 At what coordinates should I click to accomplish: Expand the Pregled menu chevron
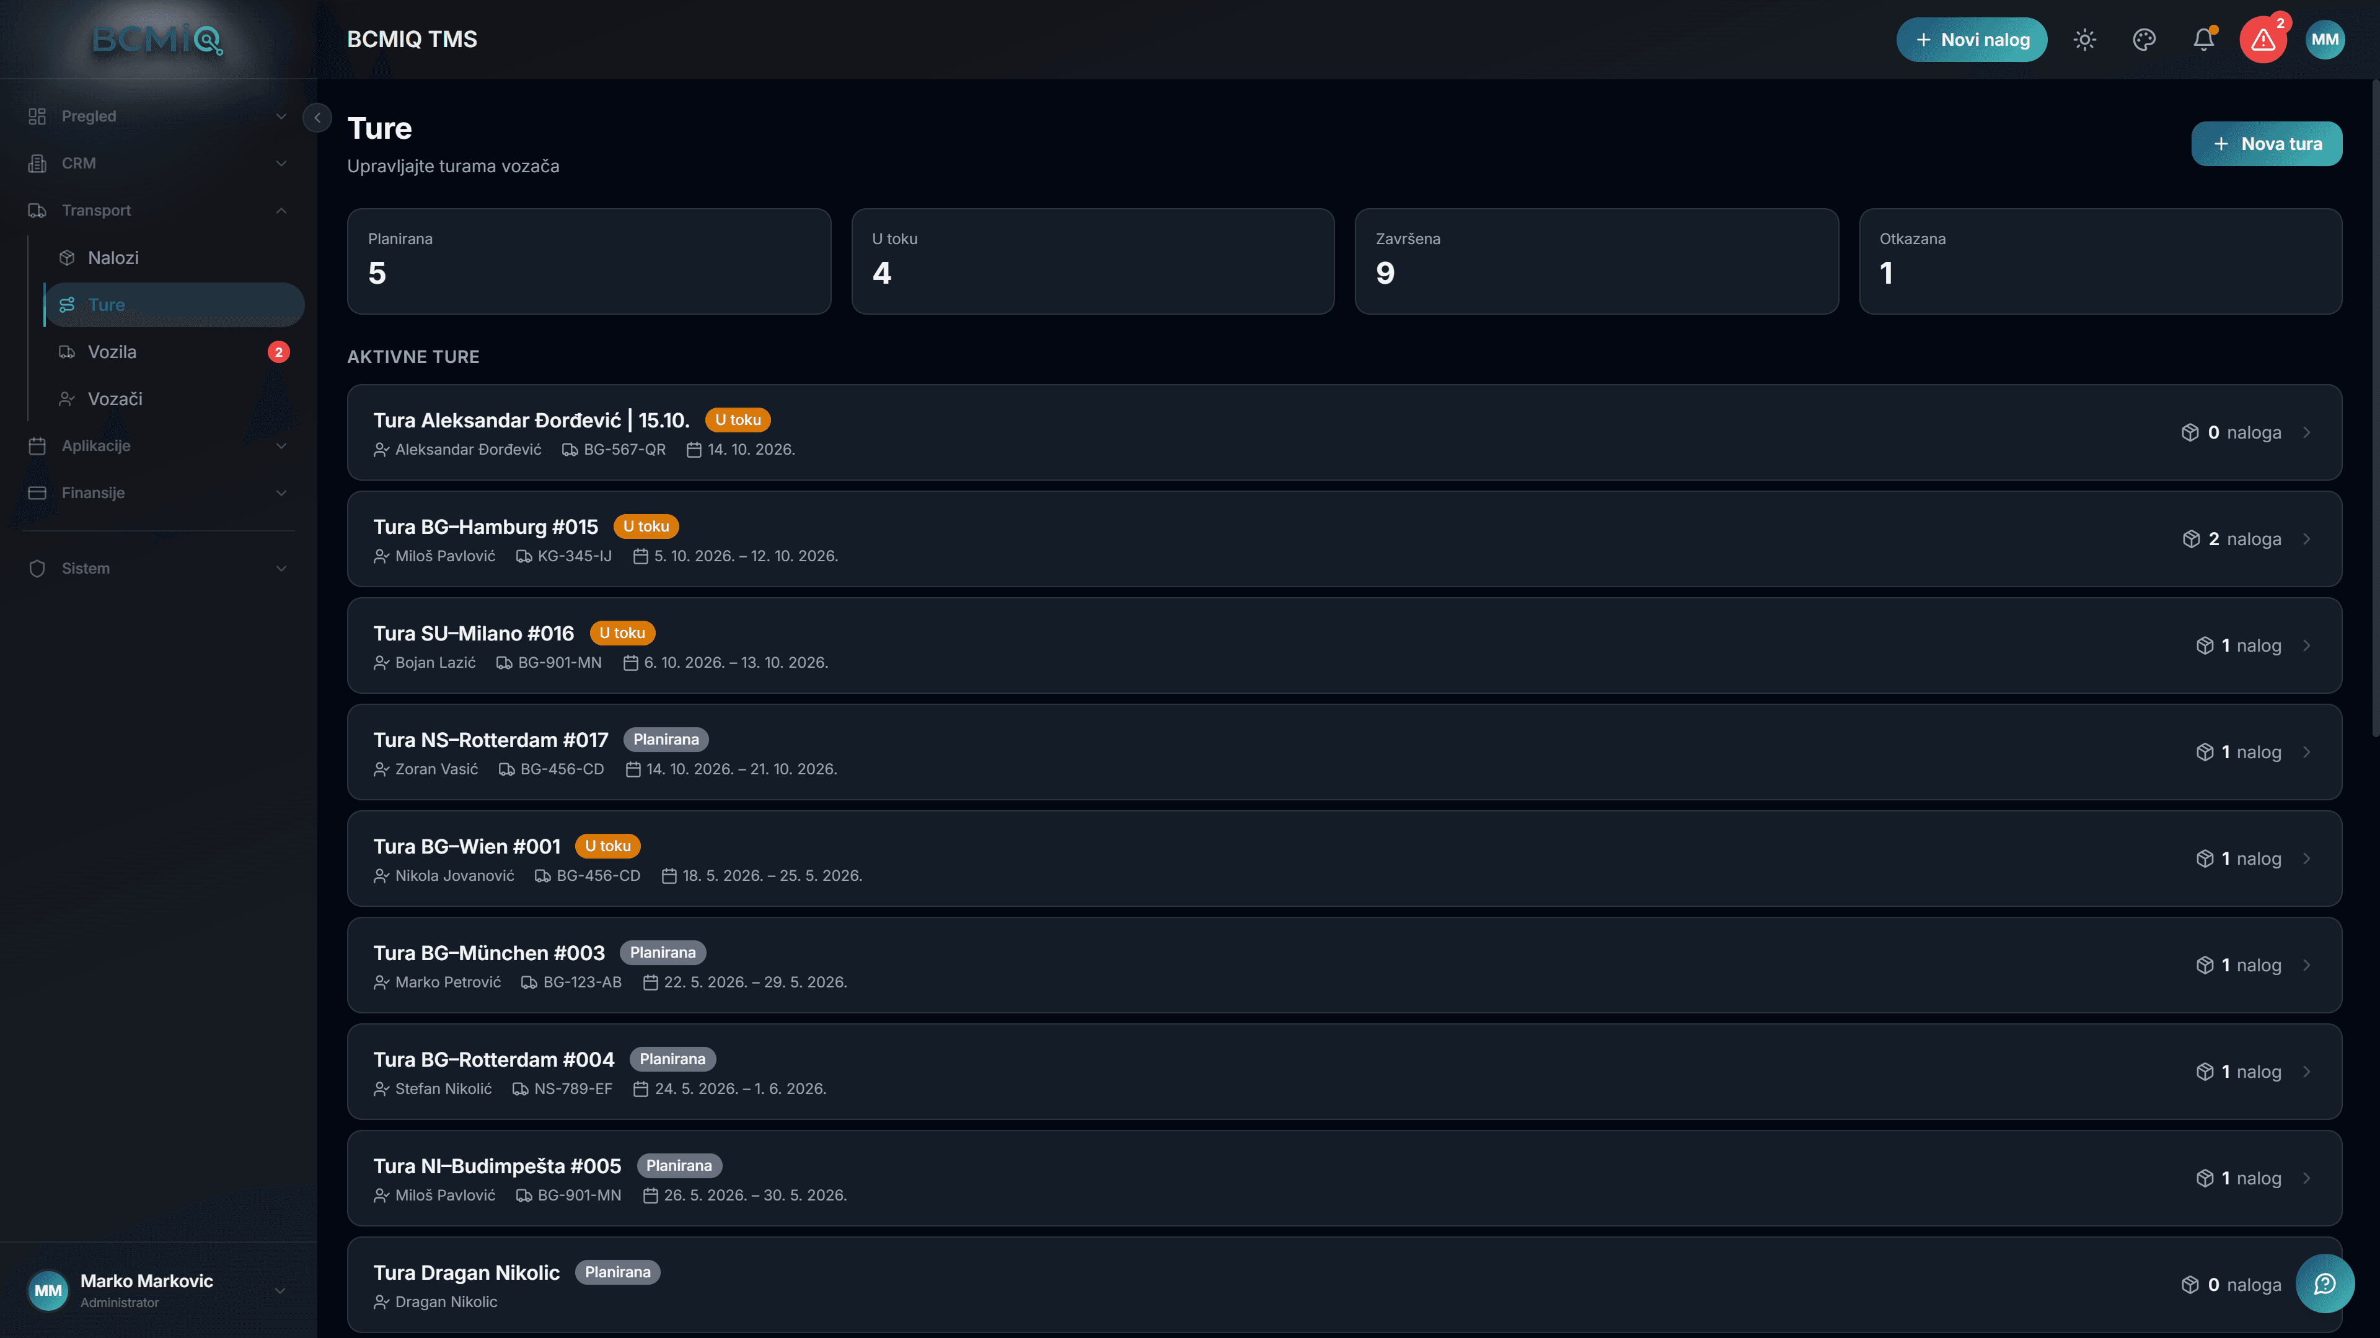(x=281, y=116)
